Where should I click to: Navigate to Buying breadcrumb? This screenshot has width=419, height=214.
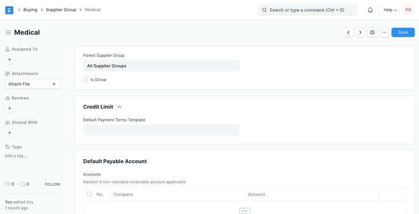point(30,10)
